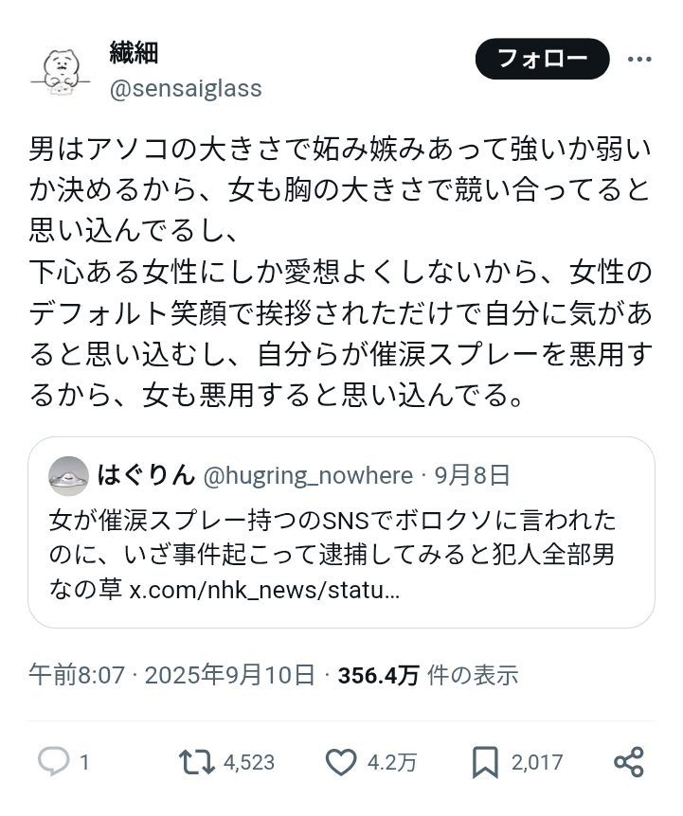
Task: Click the repost arrows icon
Action: click(196, 762)
